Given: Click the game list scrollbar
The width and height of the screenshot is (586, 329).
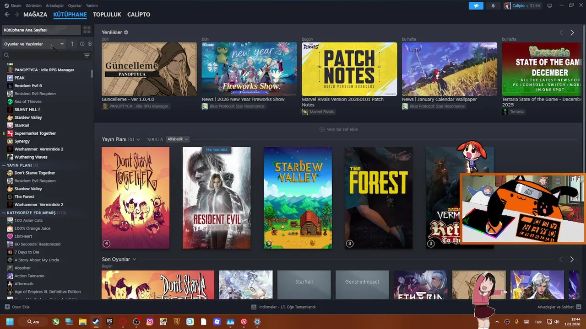Looking at the screenshot, I should click(x=92, y=73).
